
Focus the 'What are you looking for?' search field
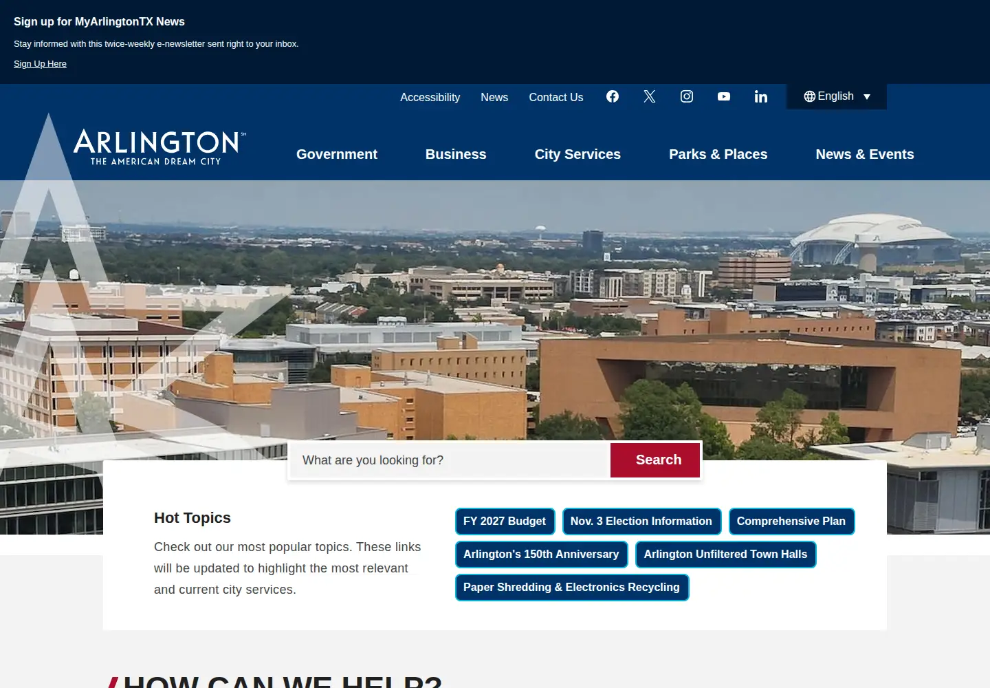tap(450, 460)
